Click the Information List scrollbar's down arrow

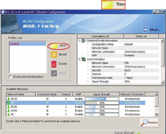point(162,82)
